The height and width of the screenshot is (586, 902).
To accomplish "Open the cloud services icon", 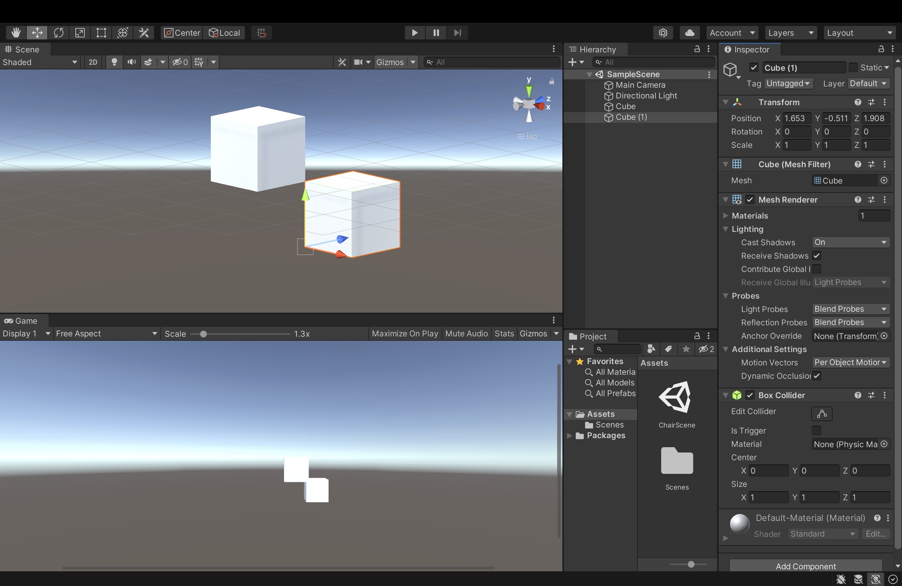I will [x=690, y=33].
